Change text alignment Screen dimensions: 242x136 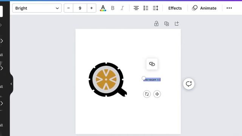point(136,8)
